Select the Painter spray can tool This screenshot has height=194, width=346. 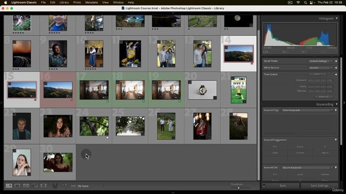(55, 186)
